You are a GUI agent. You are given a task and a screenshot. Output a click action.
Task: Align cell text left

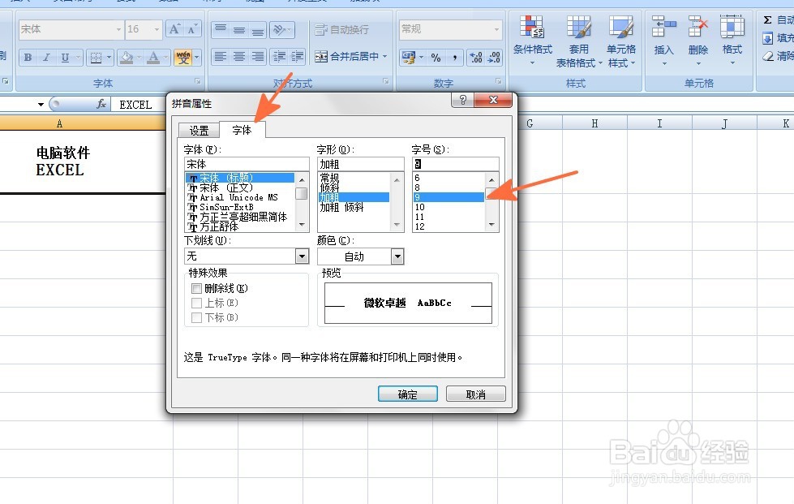pos(221,57)
